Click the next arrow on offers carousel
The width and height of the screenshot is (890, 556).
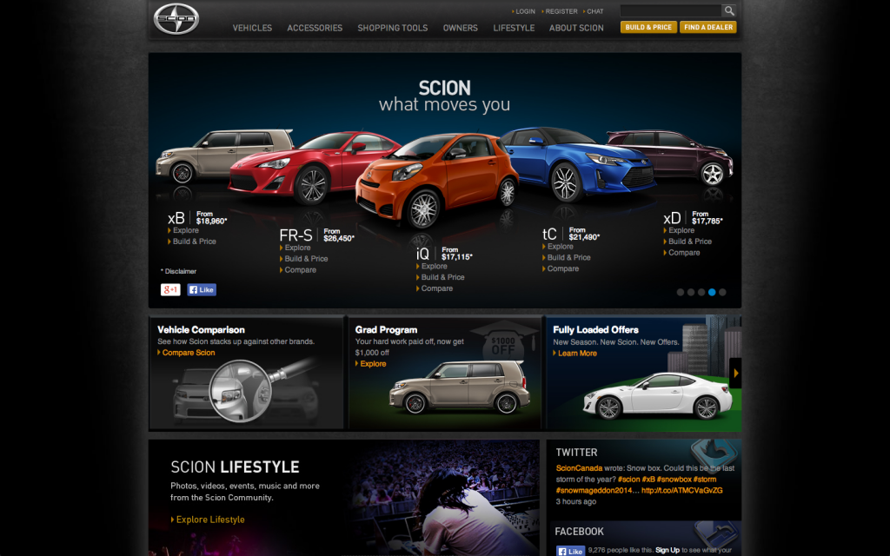(x=735, y=373)
